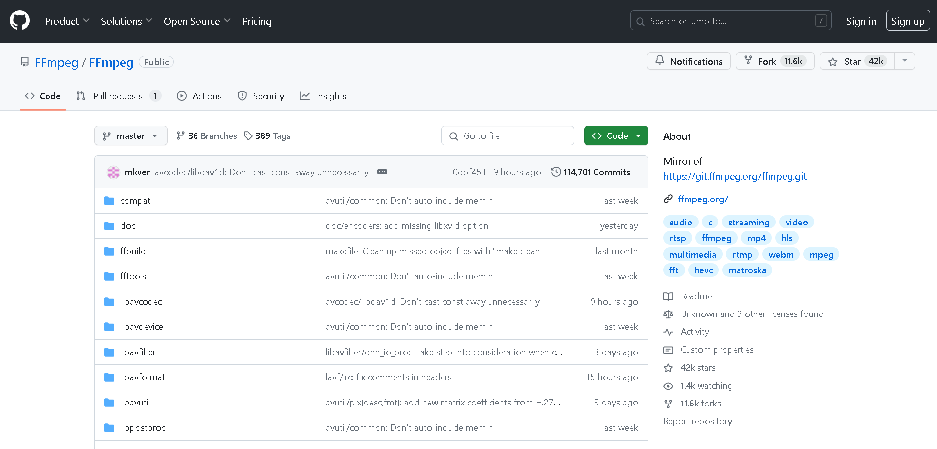937x449 pixels.
Task: Select the streaming topic tag
Action: [748, 223]
